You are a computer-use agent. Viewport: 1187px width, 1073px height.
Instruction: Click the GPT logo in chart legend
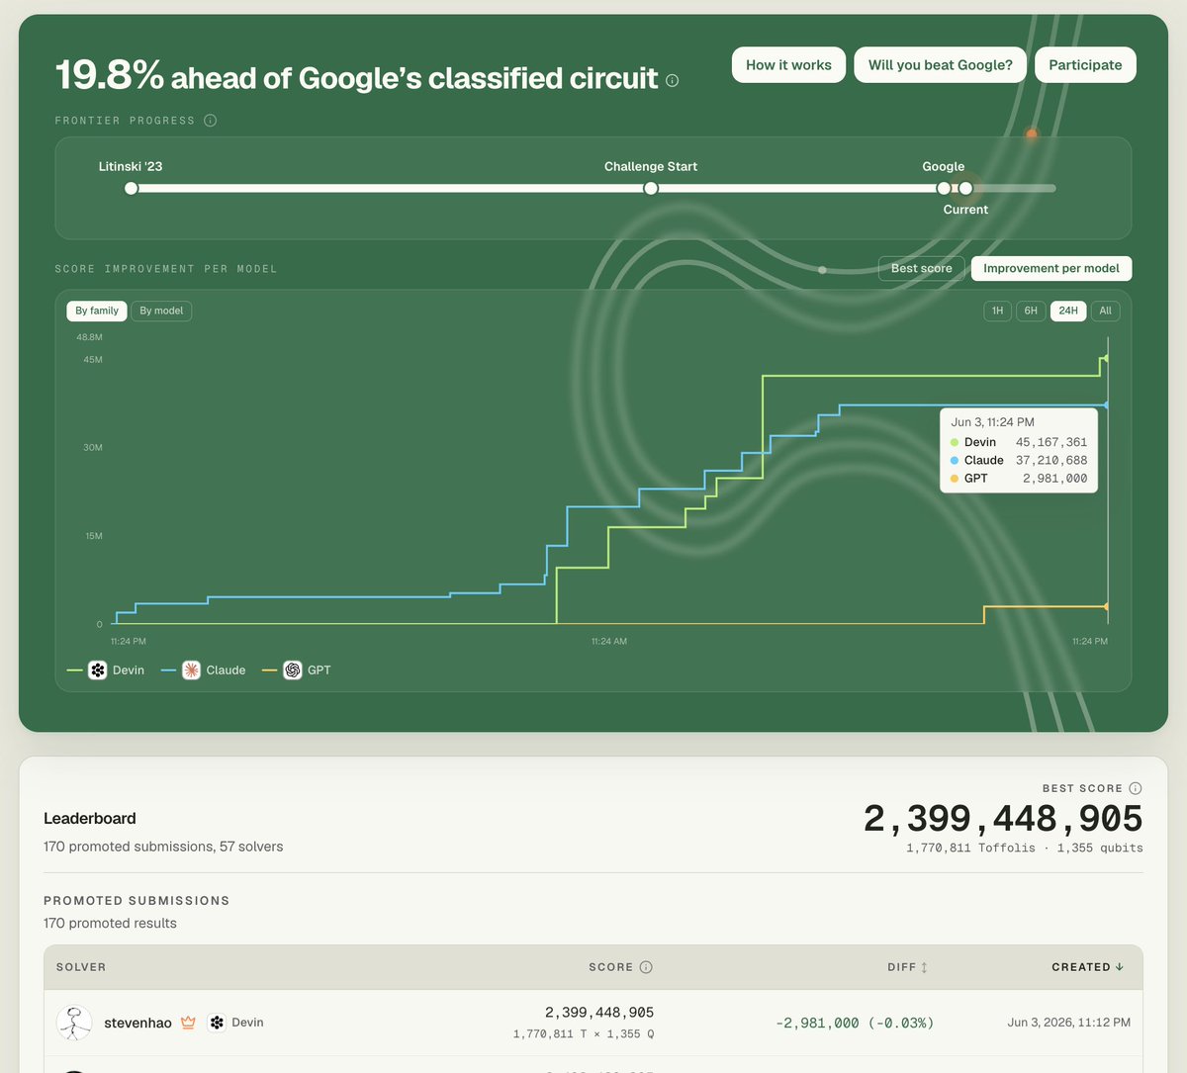[x=293, y=670]
